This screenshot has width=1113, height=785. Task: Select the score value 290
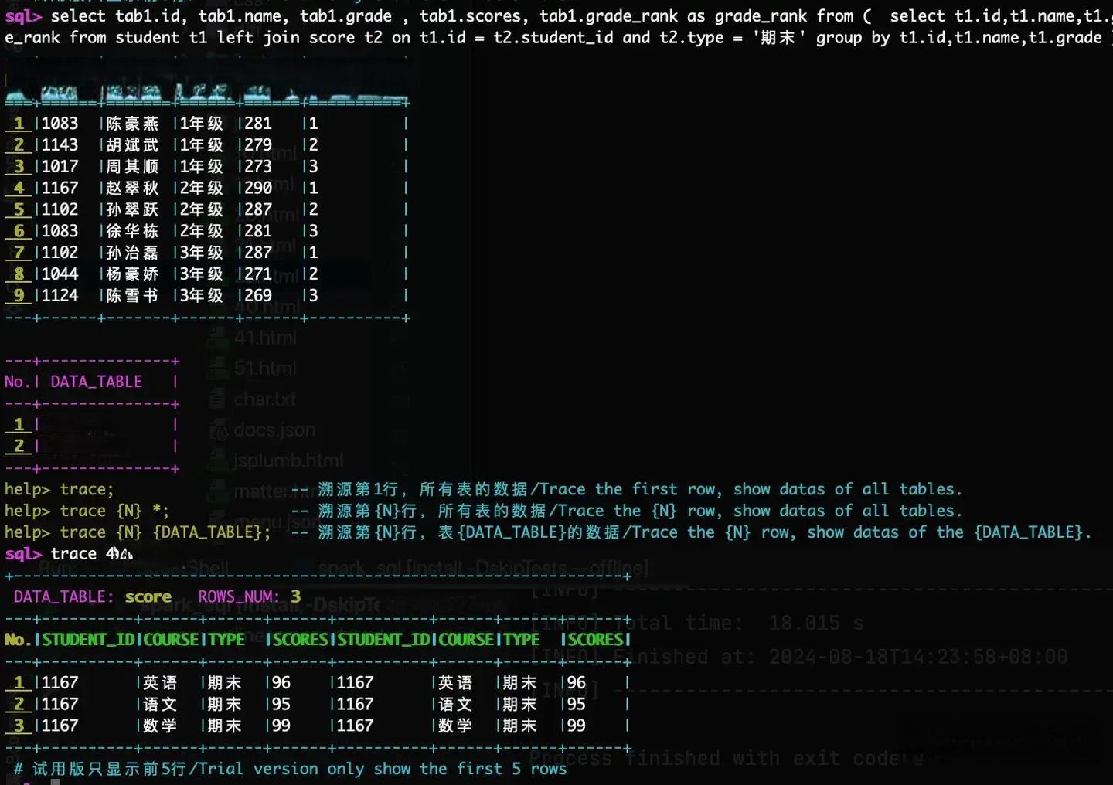[x=257, y=188]
